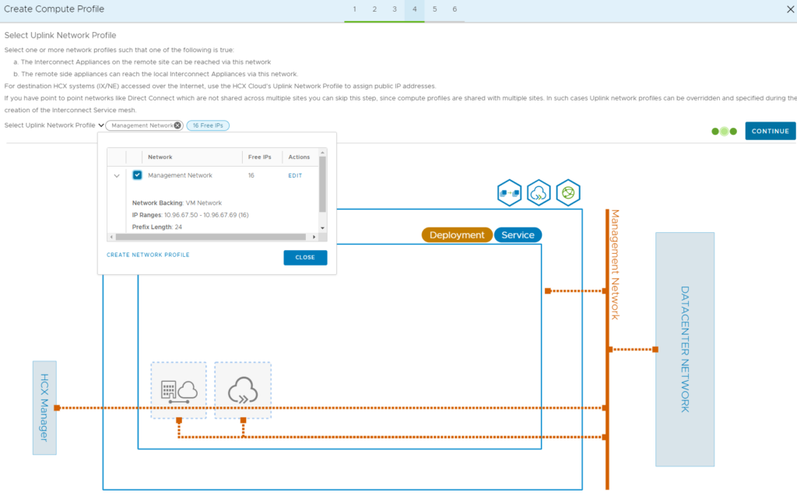Toggle the Service view pill
Screen dimensions: 797x500
518,235
